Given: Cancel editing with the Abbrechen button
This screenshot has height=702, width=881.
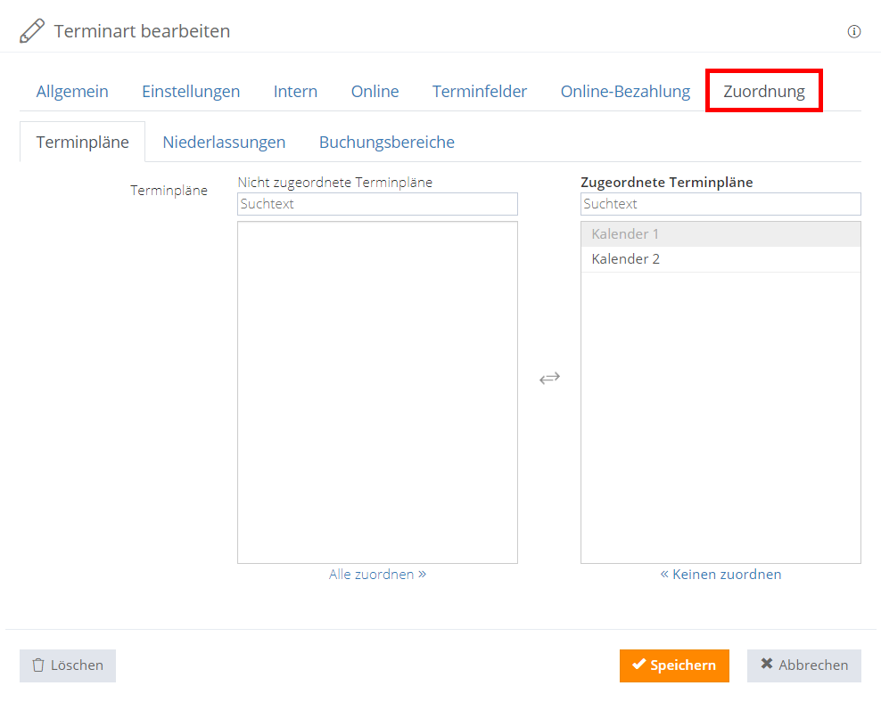Looking at the screenshot, I should (804, 665).
